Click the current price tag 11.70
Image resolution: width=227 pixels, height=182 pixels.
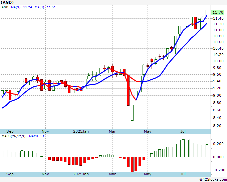point(218,12)
